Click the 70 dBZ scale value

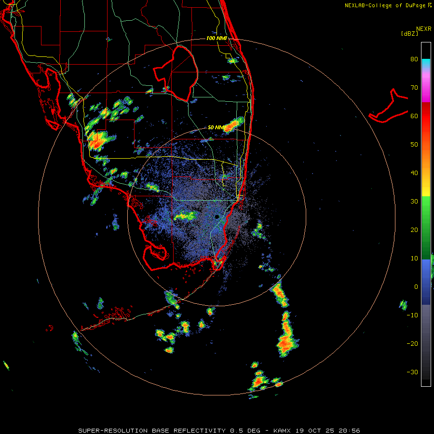click(414, 88)
